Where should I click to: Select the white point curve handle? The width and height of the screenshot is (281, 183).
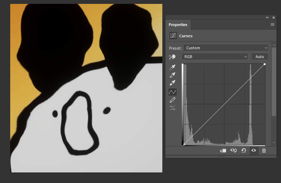tap(265, 64)
